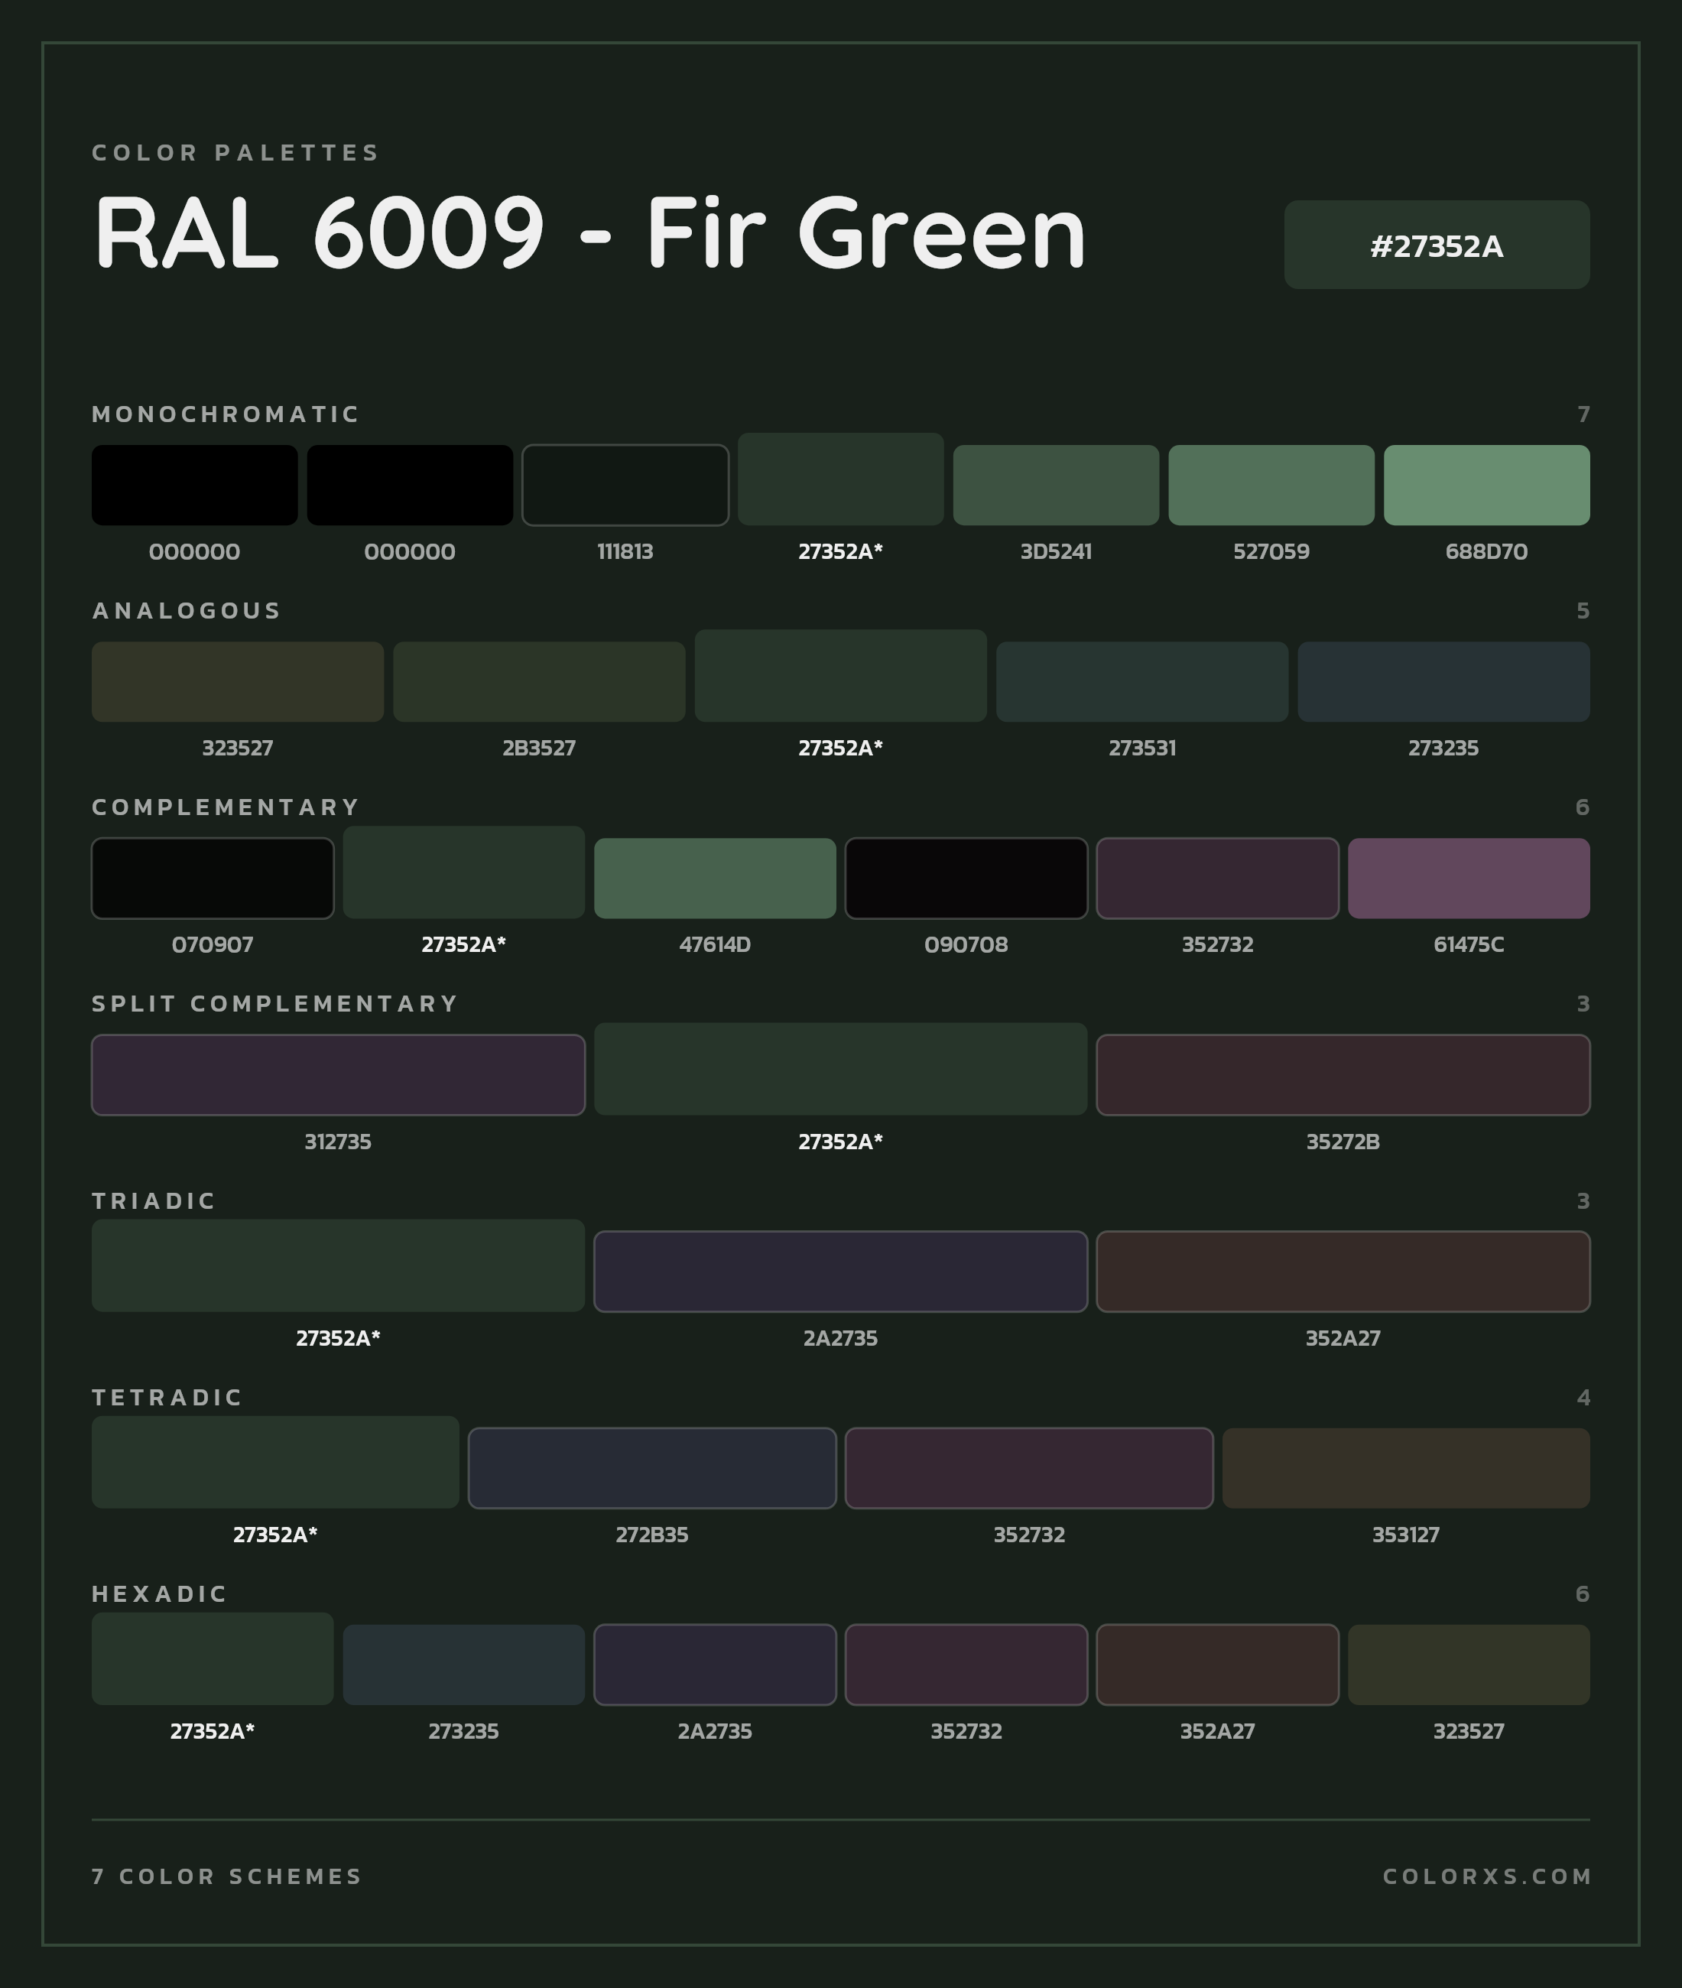Click the '7 COLOR SCHEMES' footer text
This screenshot has width=1682, height=1988.
[227, 1876]
